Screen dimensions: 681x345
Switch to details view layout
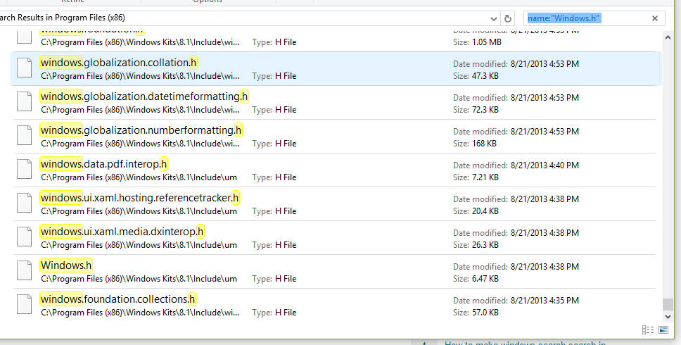point(647,330)
